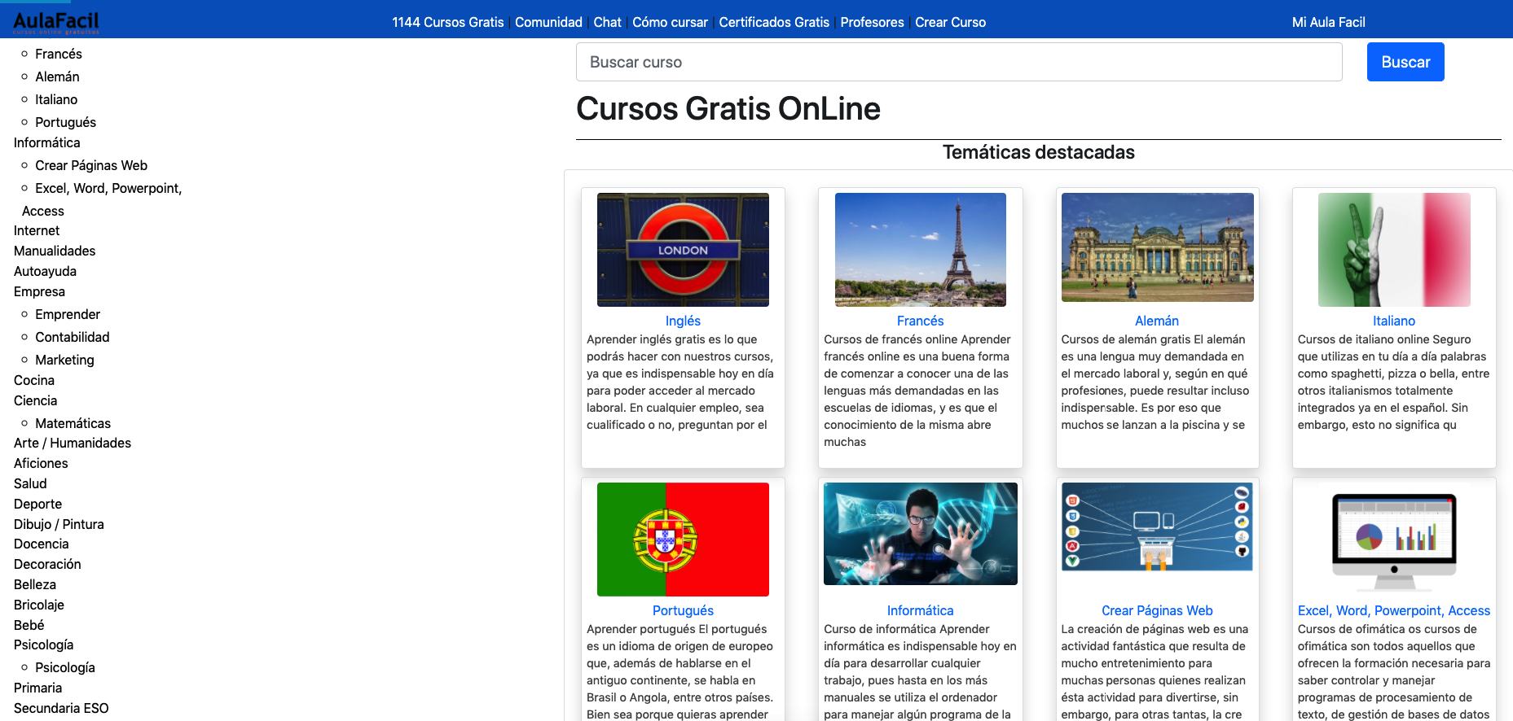Open the Mi Aula Facil link
Image resolution: width=1513 pixels, height=721 pixels.
pos(1328,22)
